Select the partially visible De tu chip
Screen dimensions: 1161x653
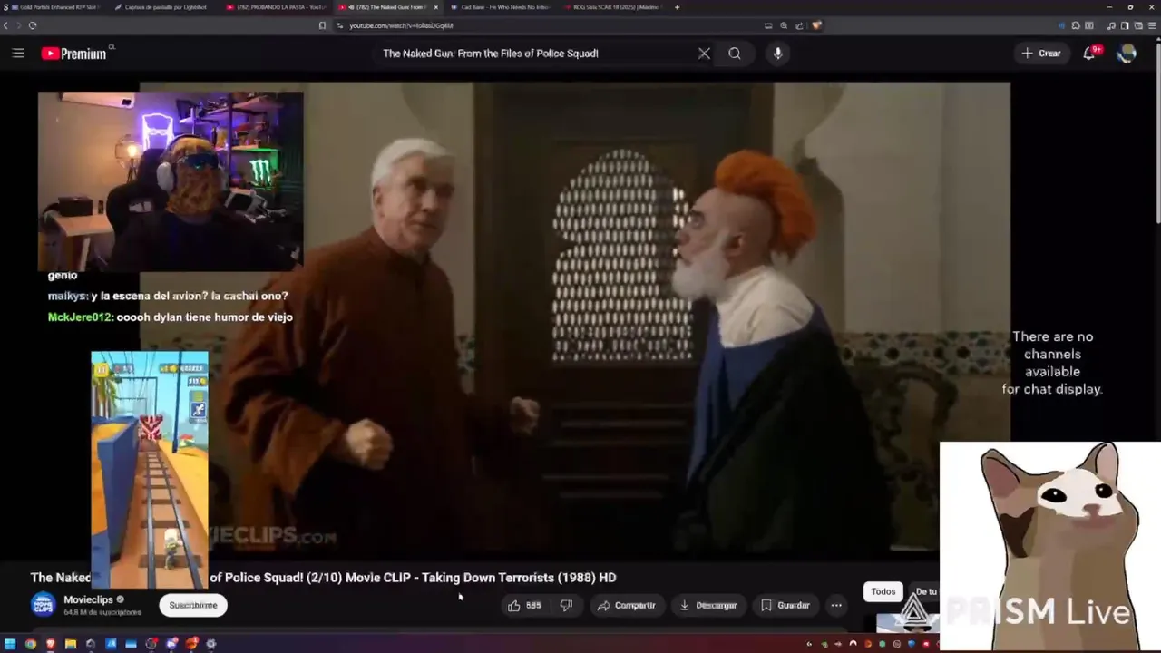pyautogui.click(x=924, y=591)
